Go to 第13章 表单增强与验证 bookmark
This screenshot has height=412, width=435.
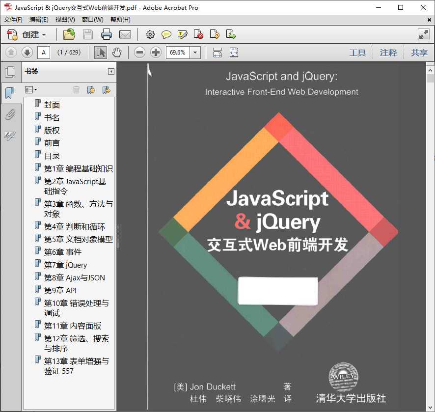pyautogui.click(x=76, y=366)
